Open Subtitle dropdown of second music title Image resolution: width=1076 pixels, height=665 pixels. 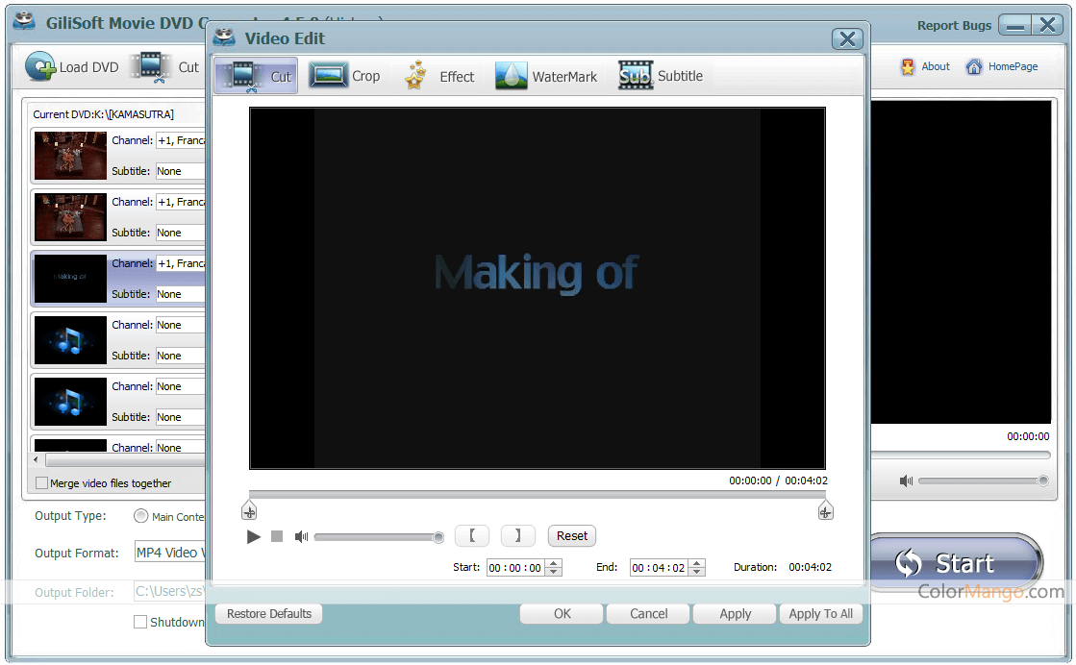(x=181, y=417)
